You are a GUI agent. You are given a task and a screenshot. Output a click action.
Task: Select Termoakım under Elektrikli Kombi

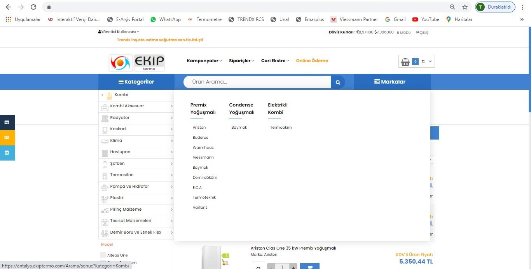click(281, 128)
